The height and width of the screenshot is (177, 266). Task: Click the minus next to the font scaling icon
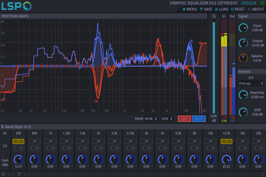(28, 174)
